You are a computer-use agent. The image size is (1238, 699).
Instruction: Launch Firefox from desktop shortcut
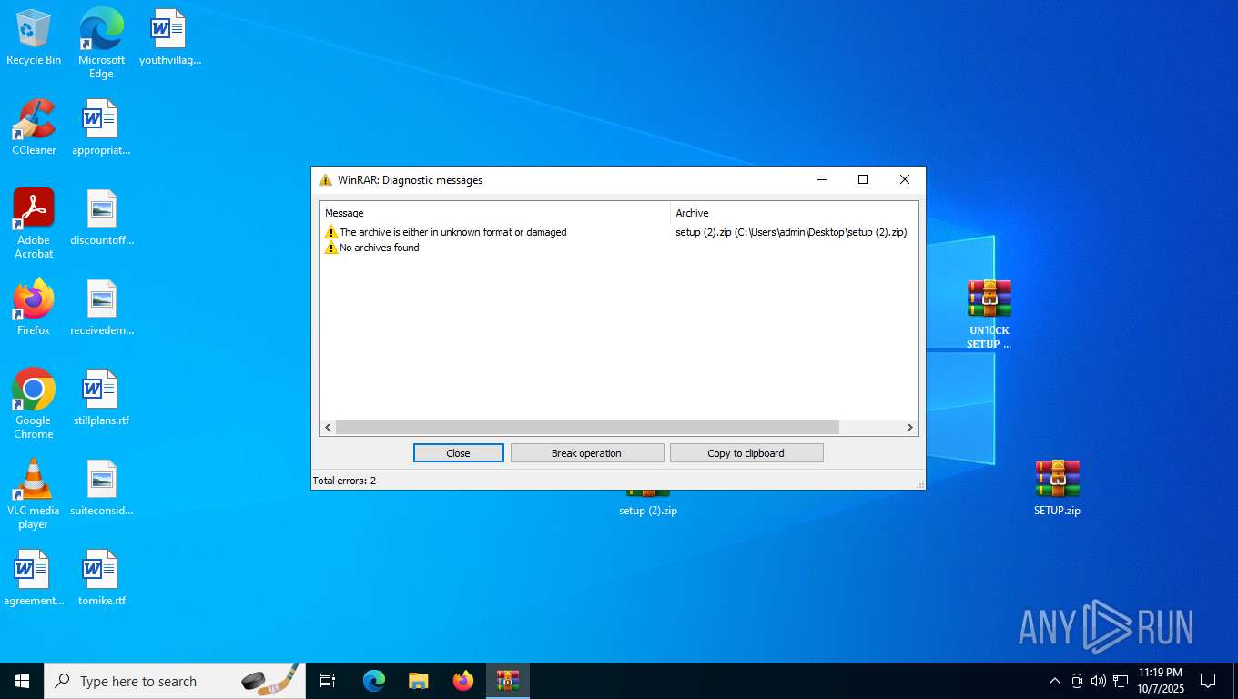[34, 308]
